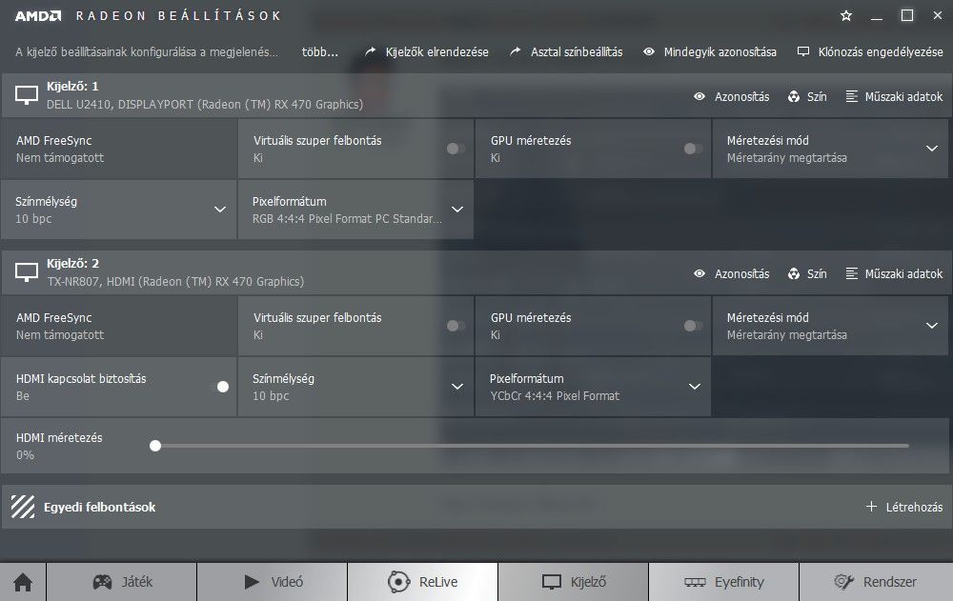Expand Méretezési mód dropdown for Kijelző 1
Image resolution: width=953 pixels, height=601 pixels.
click(x=932, y=149)
